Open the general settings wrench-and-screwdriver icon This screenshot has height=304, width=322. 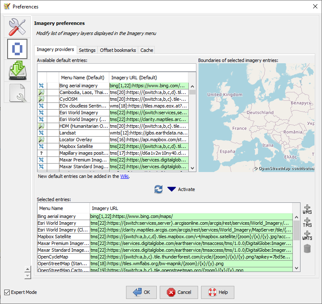pyautogui.click(x=17, y=27)
